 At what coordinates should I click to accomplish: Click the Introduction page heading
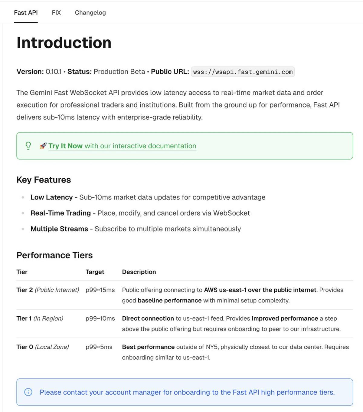(x=64, y=42)
